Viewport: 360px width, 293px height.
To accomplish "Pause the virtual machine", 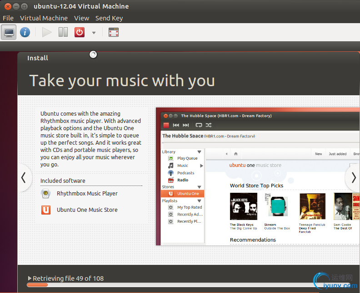I will tap(63, 32).
